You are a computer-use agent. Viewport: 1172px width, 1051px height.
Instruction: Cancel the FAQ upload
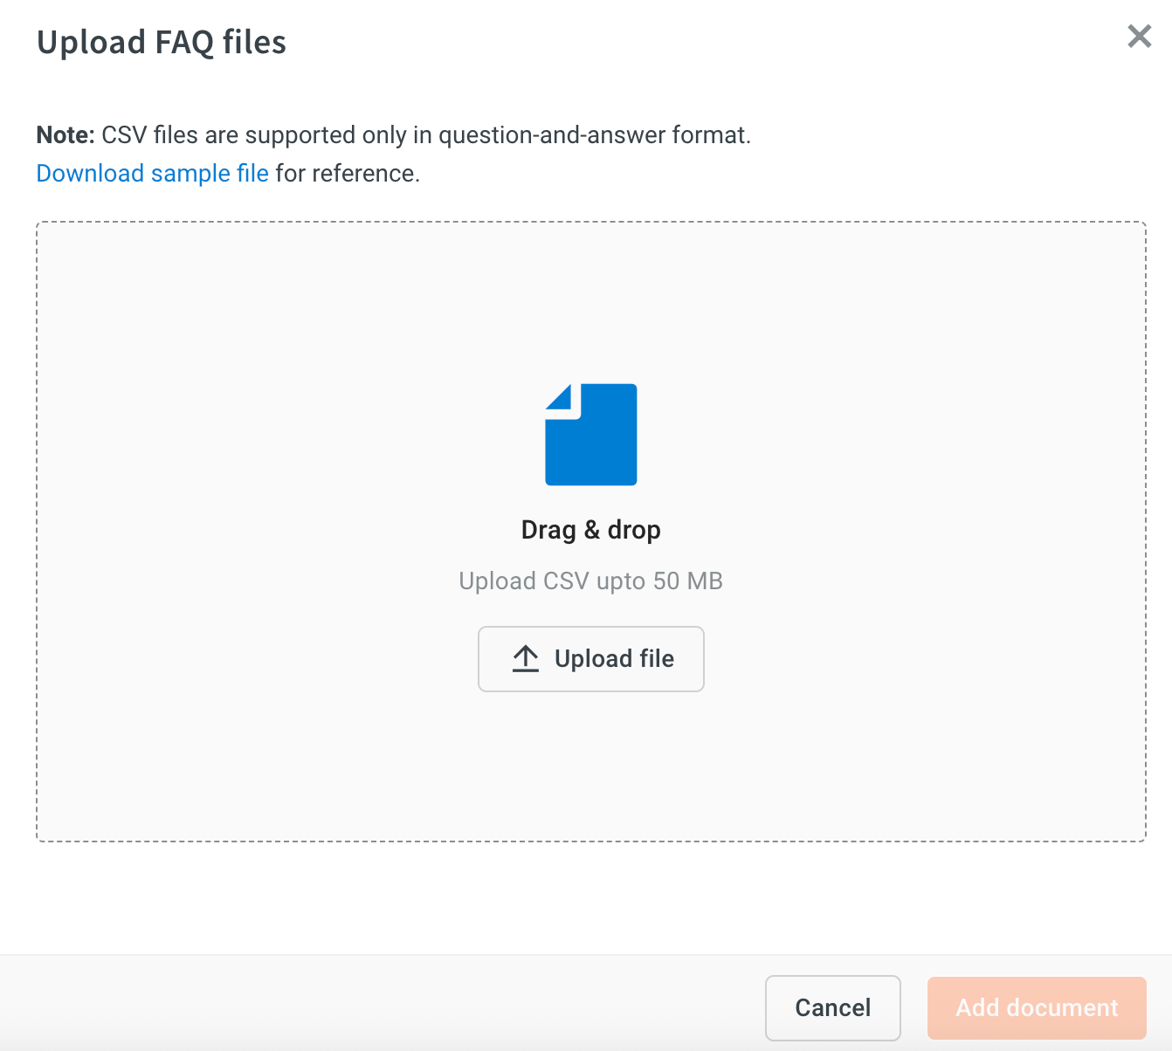click(833, 1008)
